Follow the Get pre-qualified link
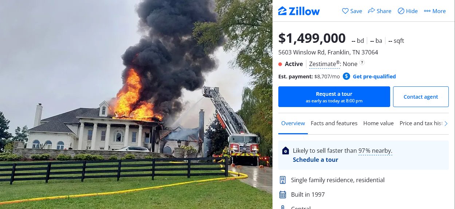 point(374,77)
